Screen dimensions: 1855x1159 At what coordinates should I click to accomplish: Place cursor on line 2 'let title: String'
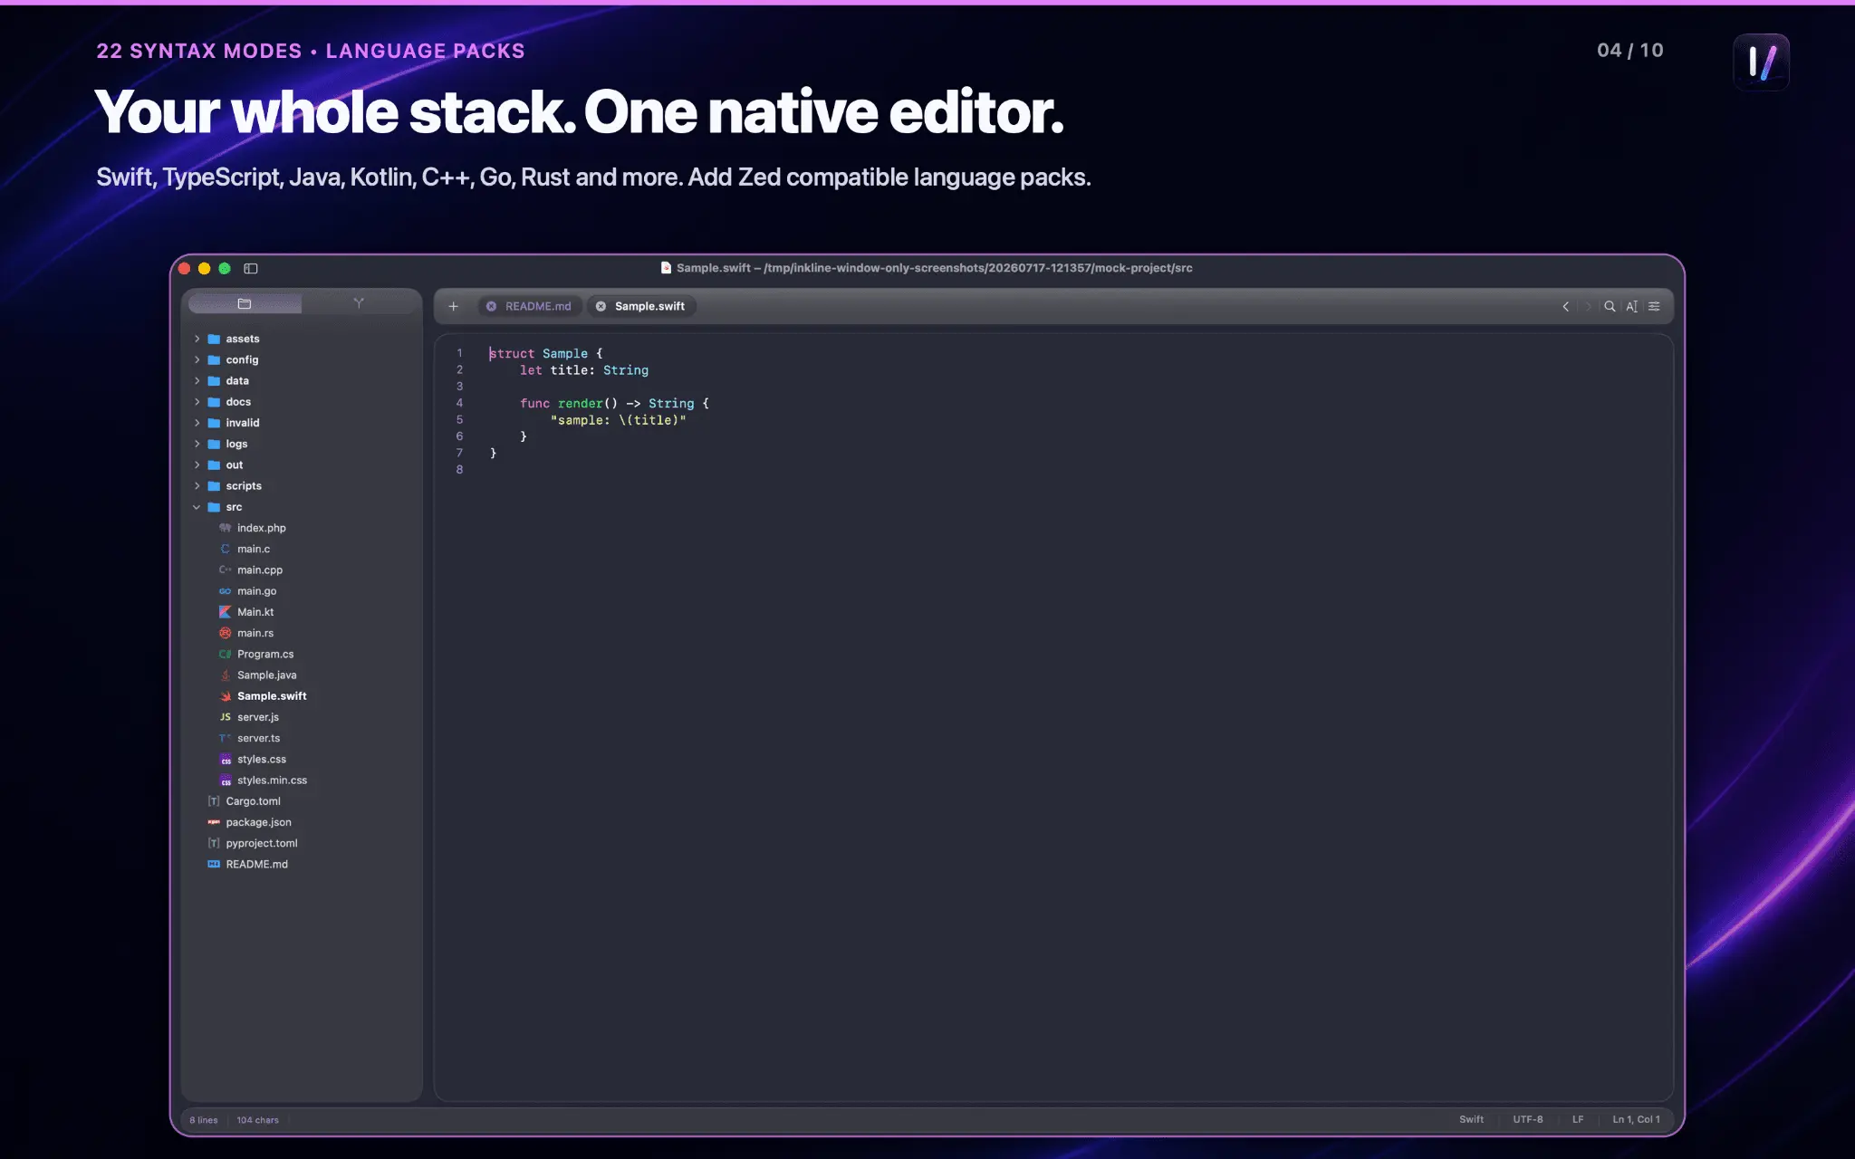tap(584, 370)
